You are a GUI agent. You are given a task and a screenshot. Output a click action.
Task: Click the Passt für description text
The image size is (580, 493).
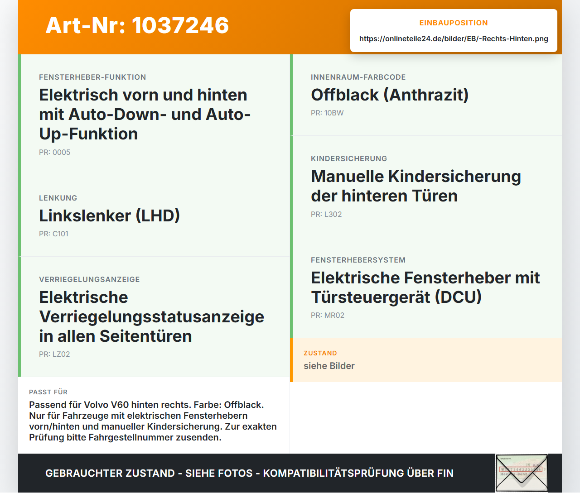[x=153, y=421]
